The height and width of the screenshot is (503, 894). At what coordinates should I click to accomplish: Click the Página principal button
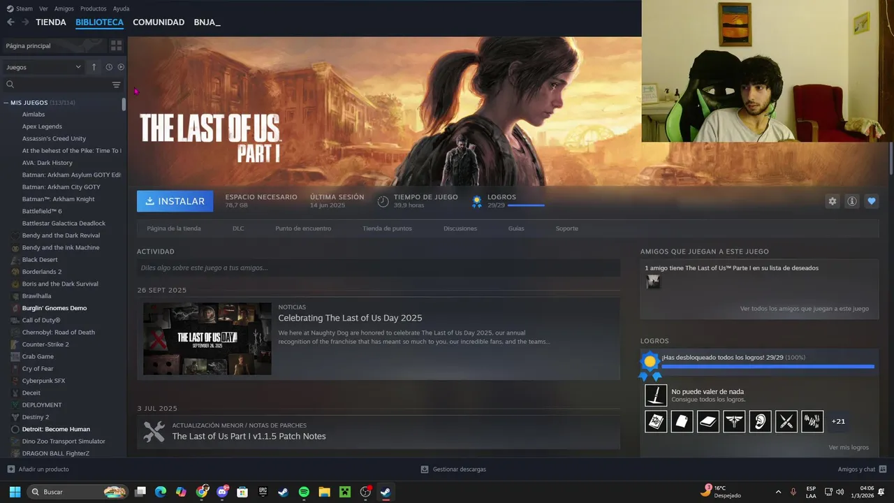pos(53,45)
